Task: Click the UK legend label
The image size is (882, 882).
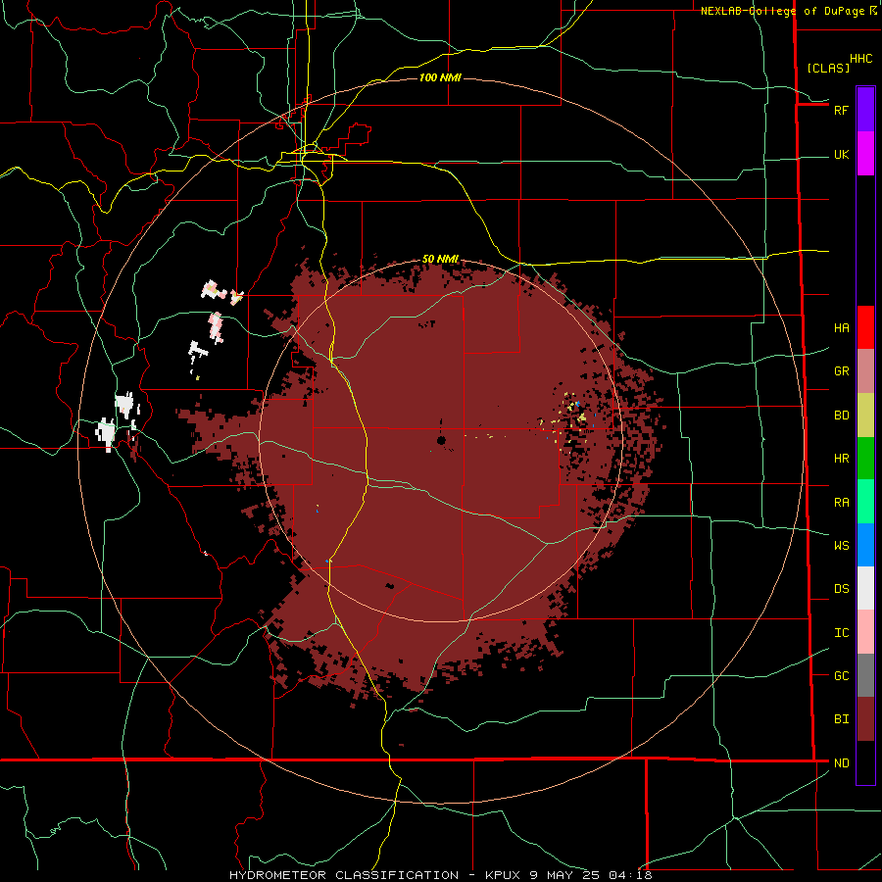Action: point(841,154)
